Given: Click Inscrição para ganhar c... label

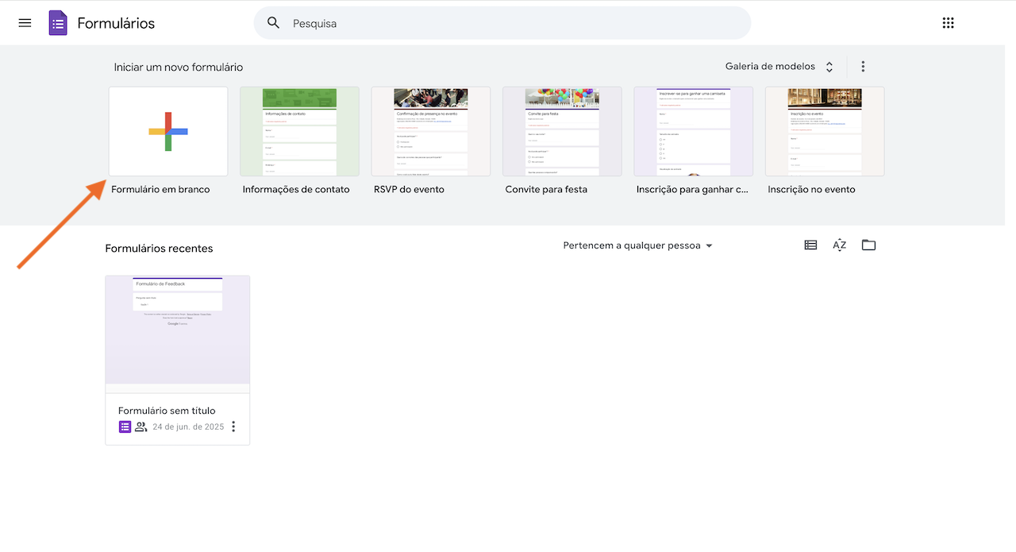Looking at the screenshot, I should (692, 189).
